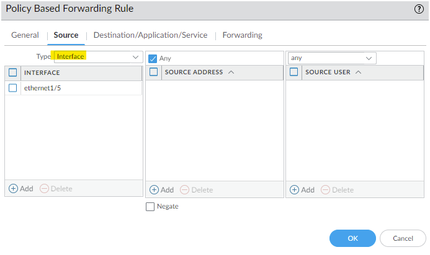Switch to the General tab
Viewport: 430px width, 255px height.
pyautogui.click(x=25, y=35)
